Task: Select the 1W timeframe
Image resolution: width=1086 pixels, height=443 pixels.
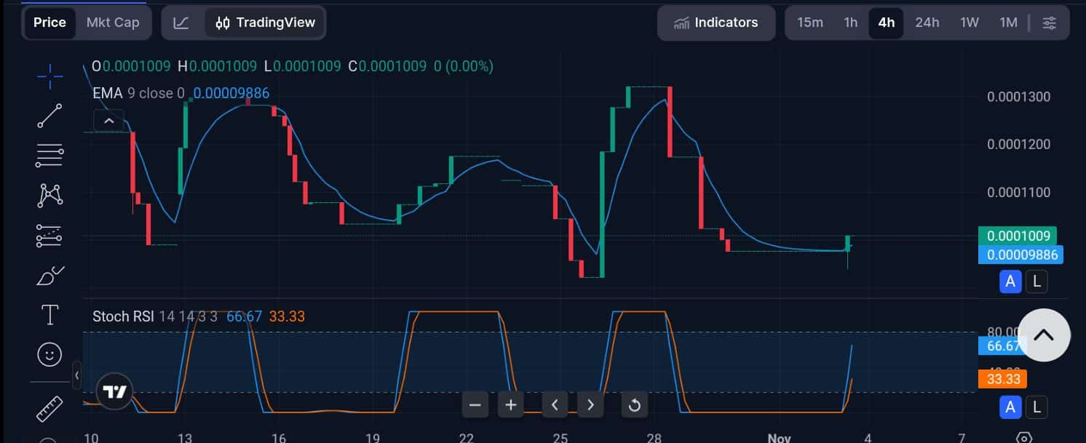Action: click(x=970, y=23)
